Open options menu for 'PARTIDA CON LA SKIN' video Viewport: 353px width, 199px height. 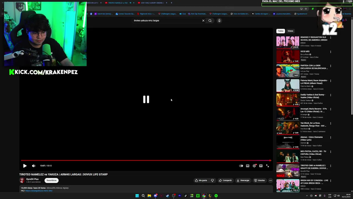[330, 66]
